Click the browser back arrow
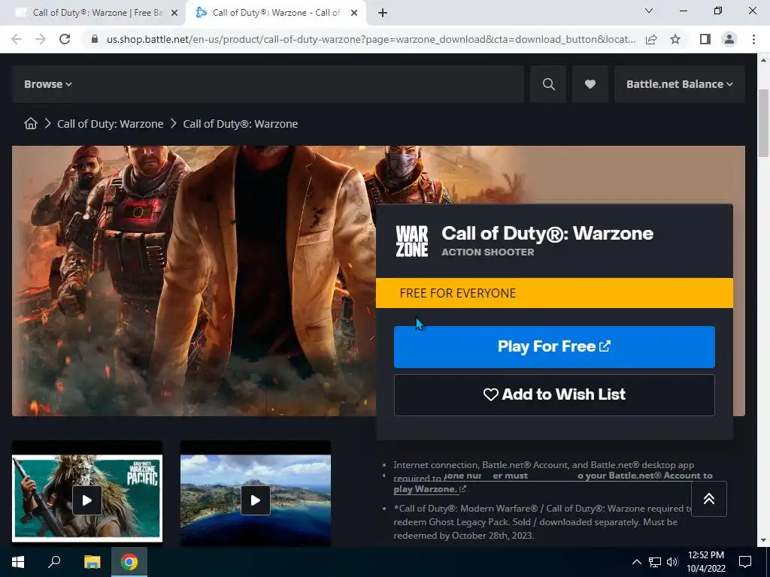 [17, 39]
